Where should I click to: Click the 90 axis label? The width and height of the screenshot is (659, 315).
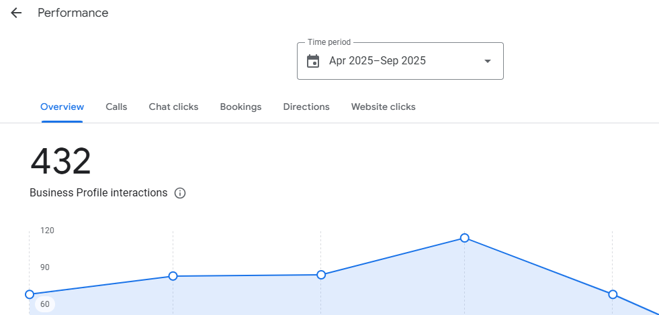point(45,267)
